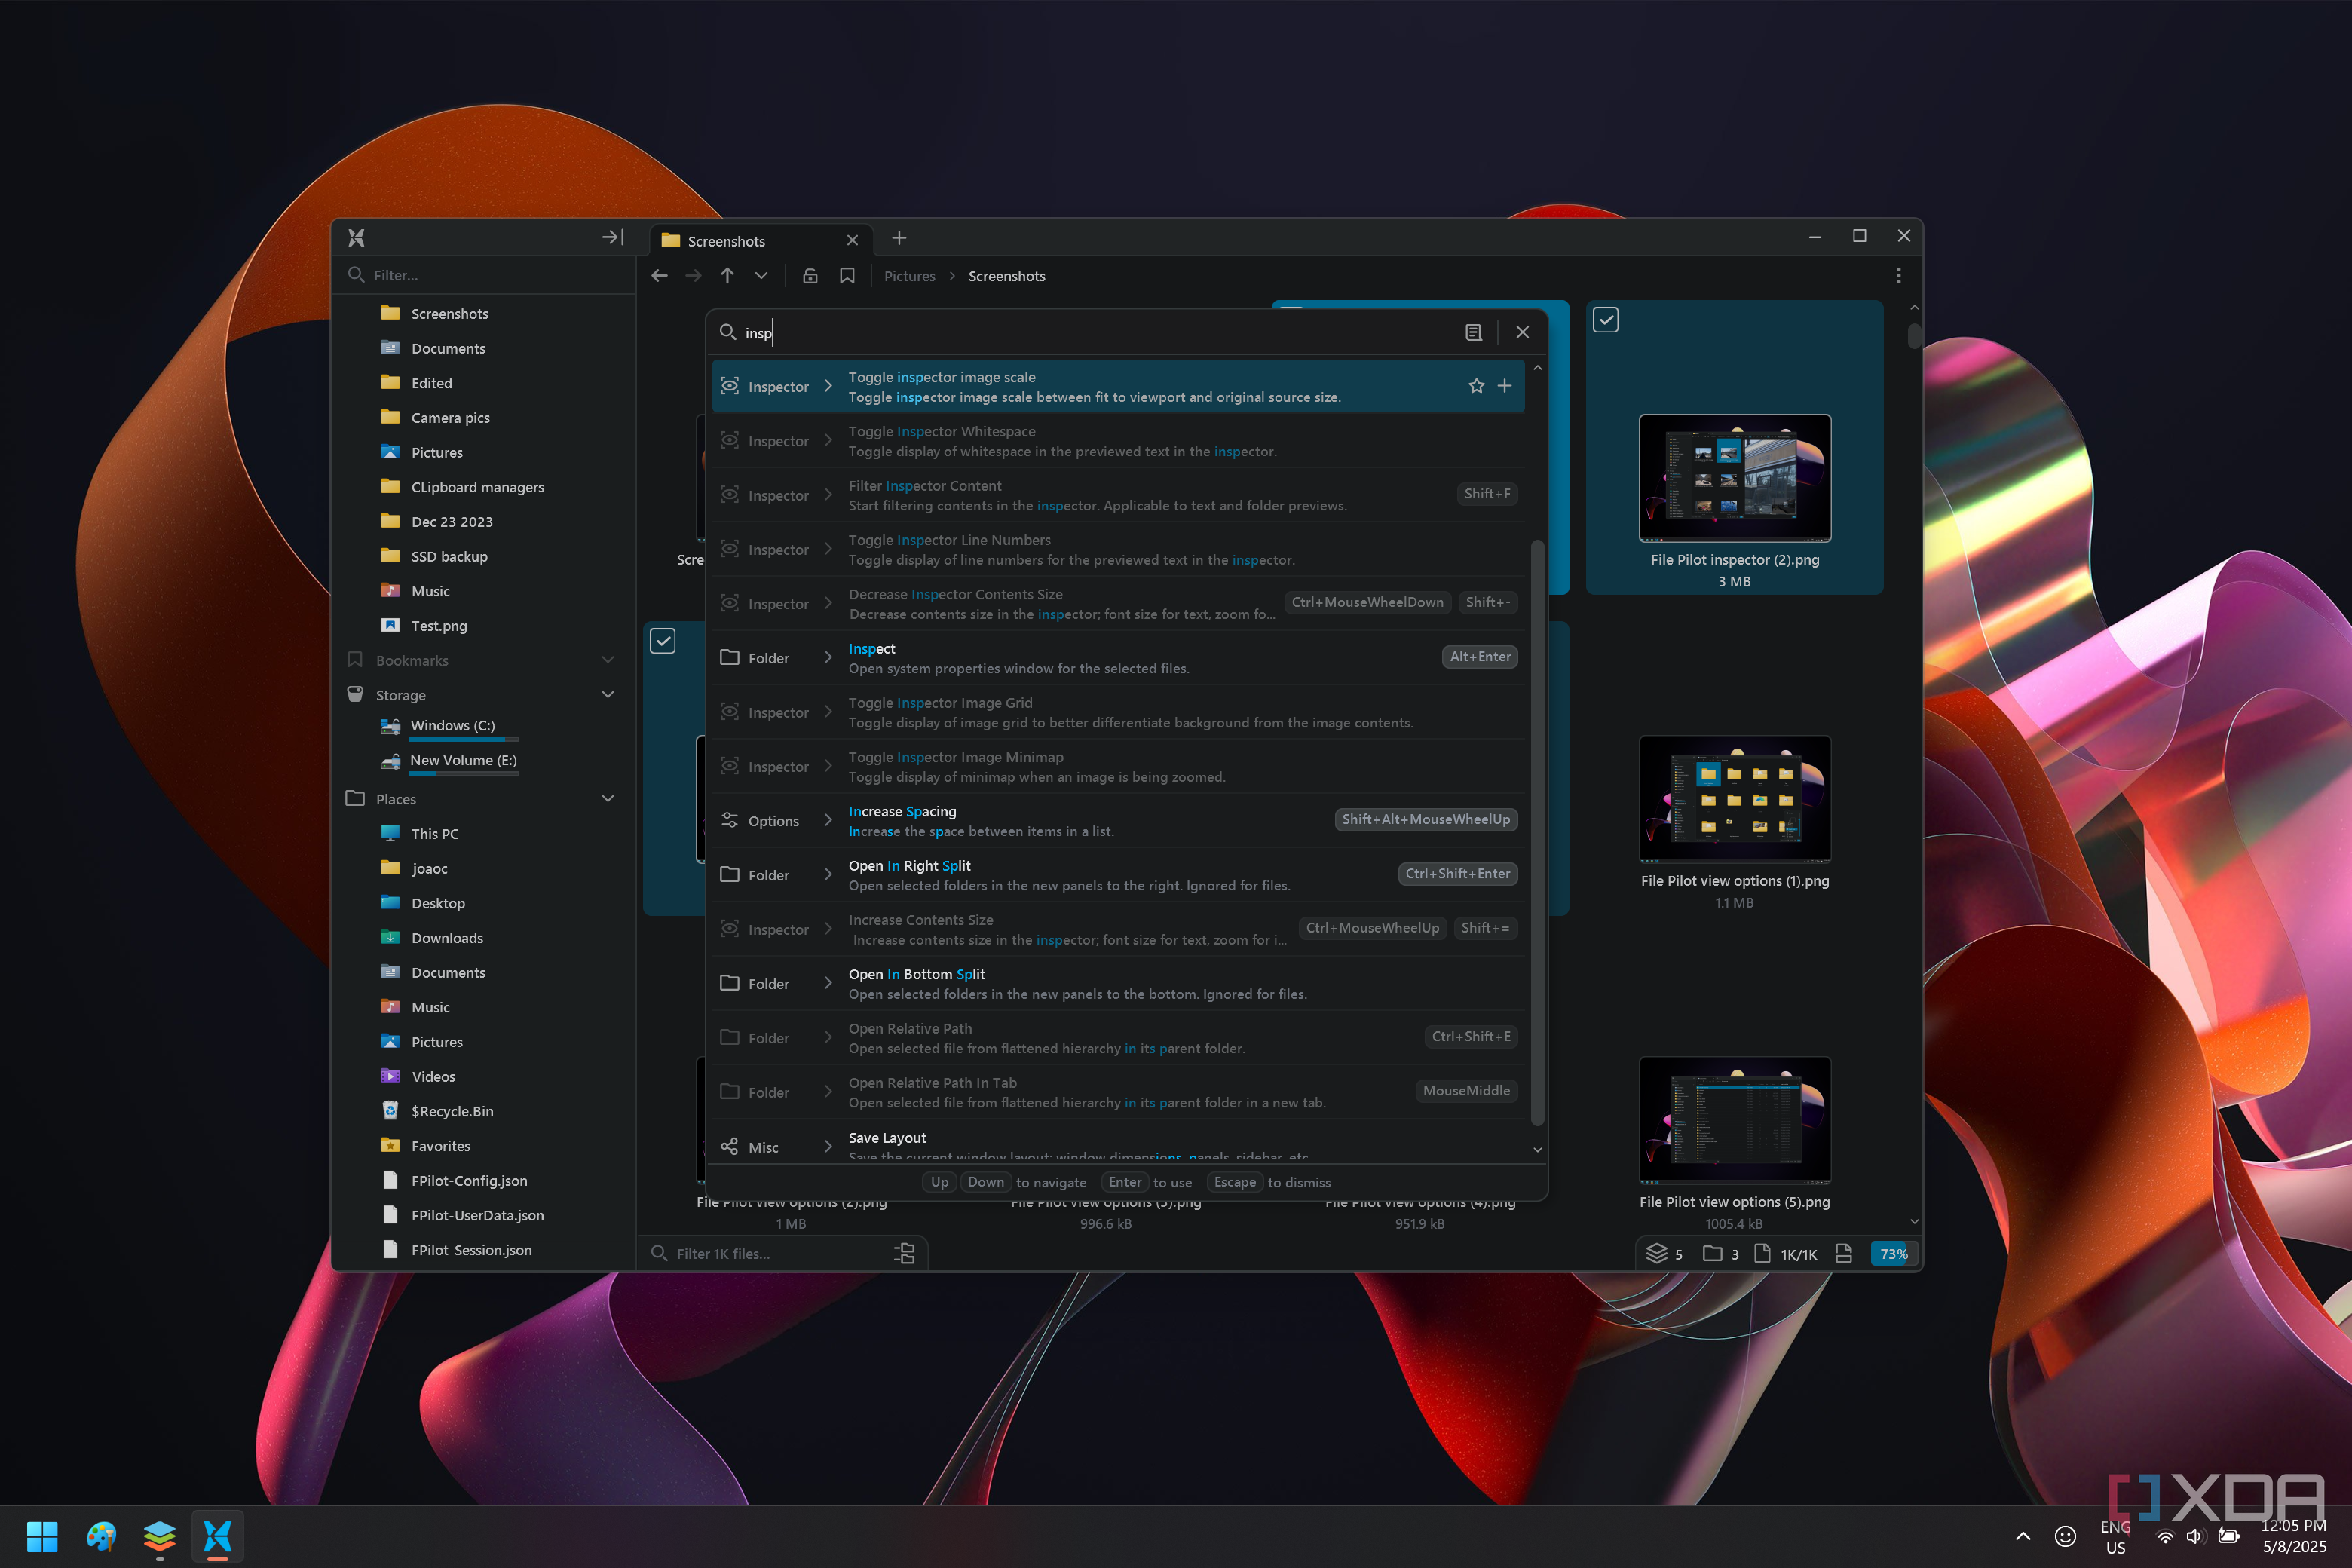Collapse the Places section
The image size is (2352, 1568).
(x=607, y=799)
